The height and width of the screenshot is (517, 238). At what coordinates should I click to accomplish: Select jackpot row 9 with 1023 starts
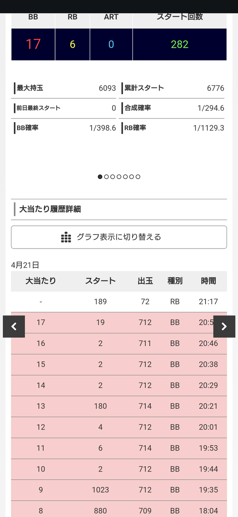click(x=119, y=490)
